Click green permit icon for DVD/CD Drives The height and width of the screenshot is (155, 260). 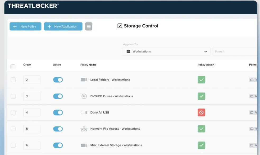pyautogui.click(x=202, y=96)
